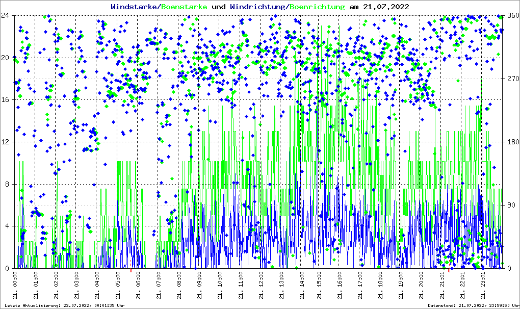The width and height of the screenshot is (520, 309).
Task: Select the blue 'Windrichtung' title label
Action: click(x=258, y=7)
